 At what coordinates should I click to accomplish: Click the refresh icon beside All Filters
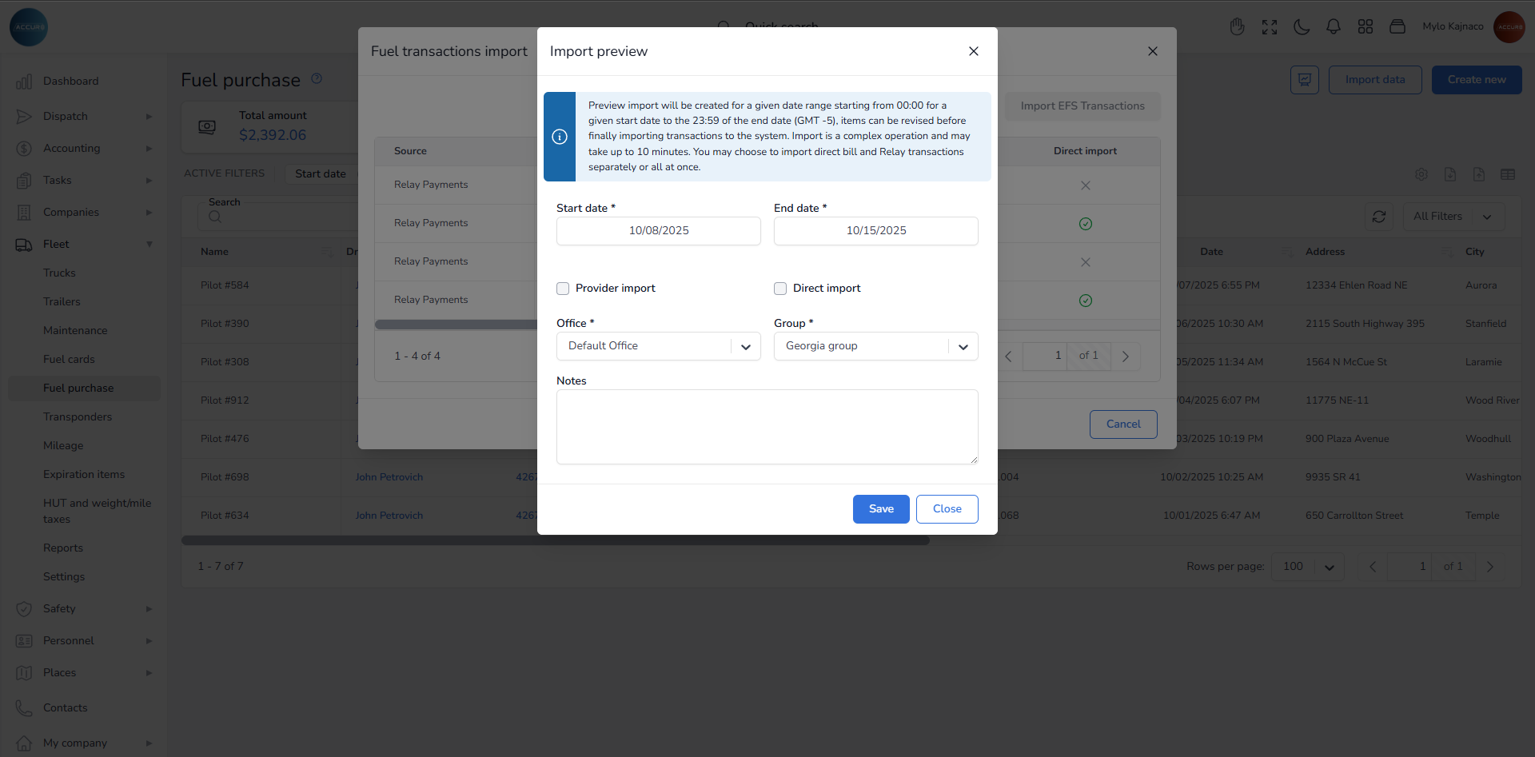point(1378,217)
